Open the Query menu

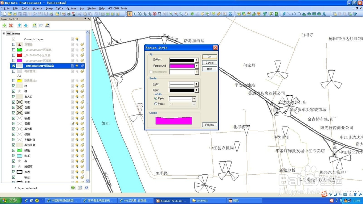[x=49, y=9]
